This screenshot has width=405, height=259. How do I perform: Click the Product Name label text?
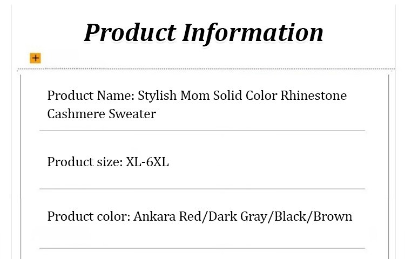tap(91, 96)
